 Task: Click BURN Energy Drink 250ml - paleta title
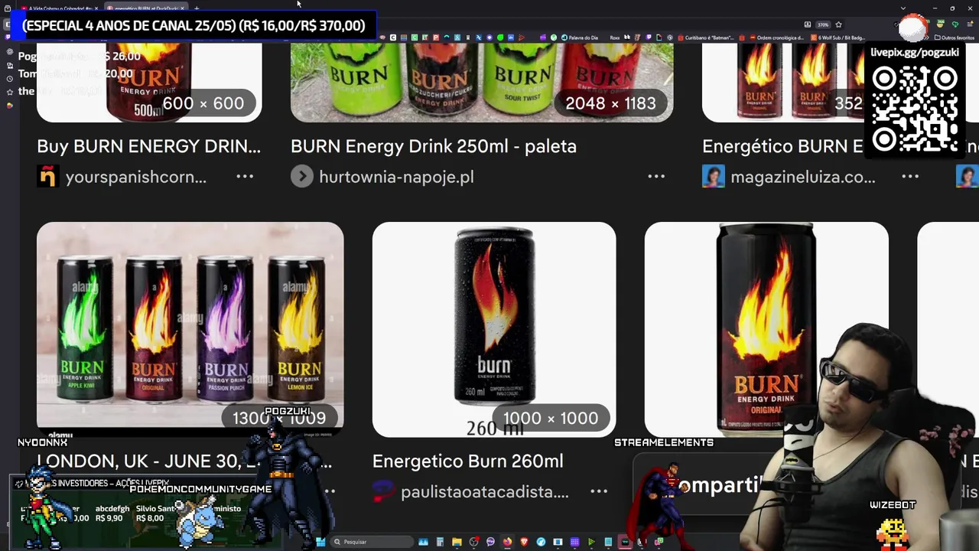[434, 146]
